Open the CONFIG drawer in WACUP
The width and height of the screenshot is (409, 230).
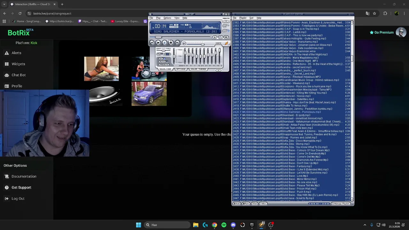point(218,43)
